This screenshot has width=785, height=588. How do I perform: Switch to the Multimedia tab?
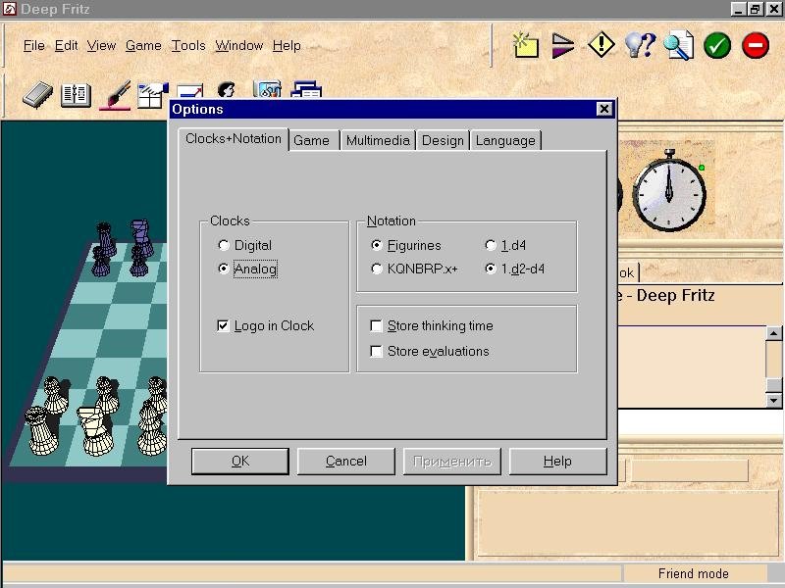[378, 140]
